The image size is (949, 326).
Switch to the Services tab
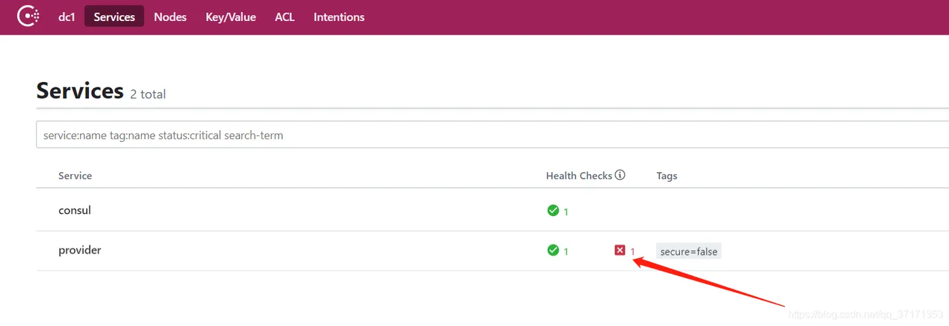pyautogui.click(x=114, y=17)
